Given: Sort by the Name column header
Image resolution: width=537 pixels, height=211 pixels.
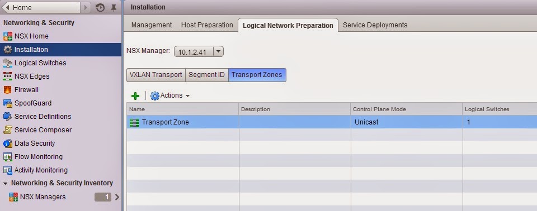Looking at the screenshot, I should pyautogui.click(x=182, y=109).
